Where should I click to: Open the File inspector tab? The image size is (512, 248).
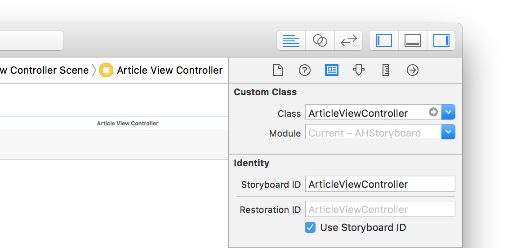(278, 70)
